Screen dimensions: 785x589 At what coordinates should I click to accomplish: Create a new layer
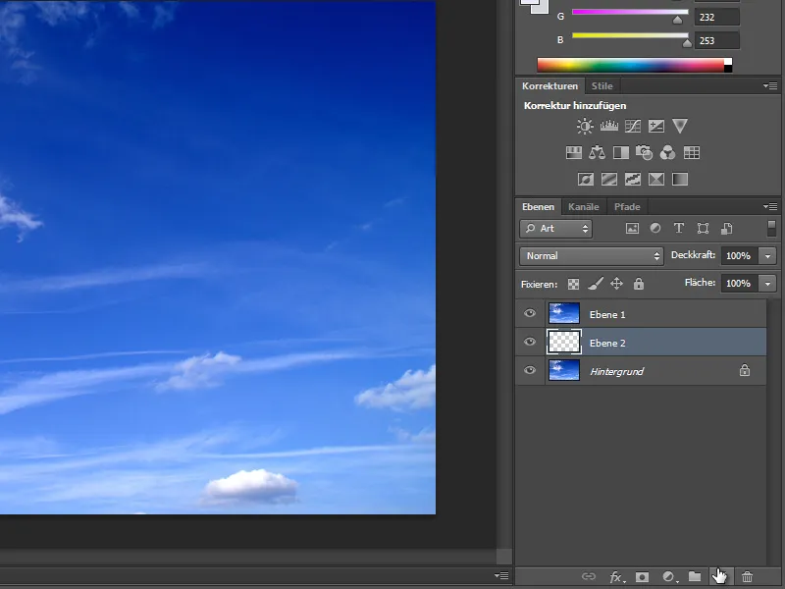[720, 577]
